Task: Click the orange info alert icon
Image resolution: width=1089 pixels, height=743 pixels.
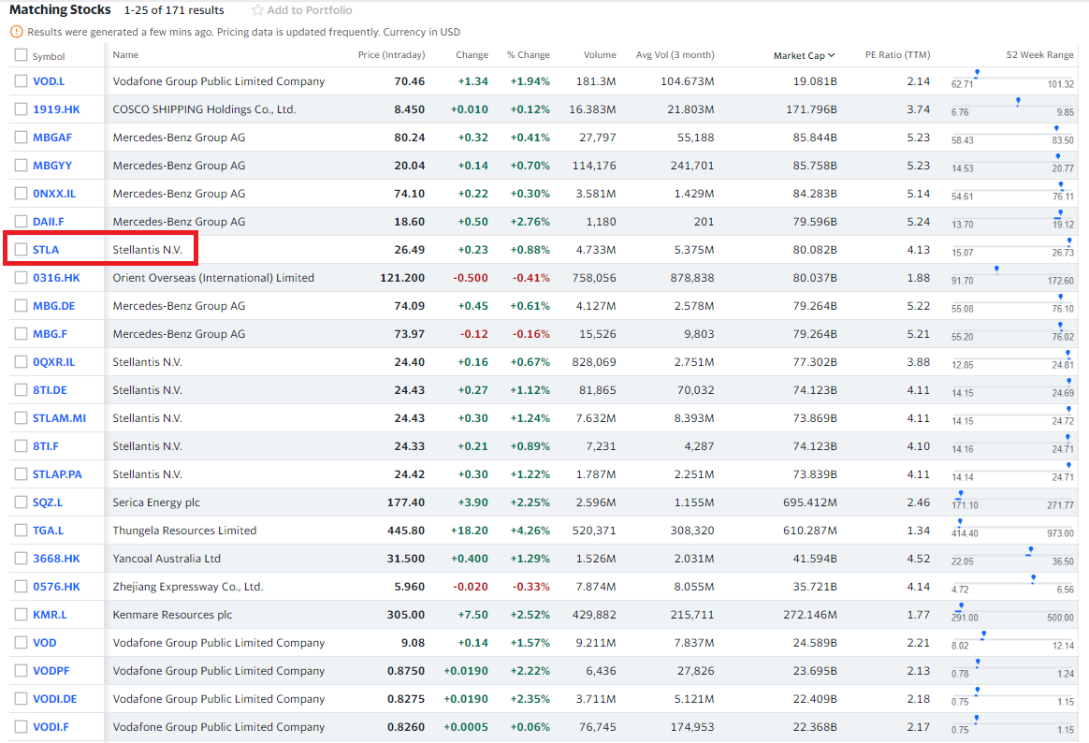Action: 17,32
